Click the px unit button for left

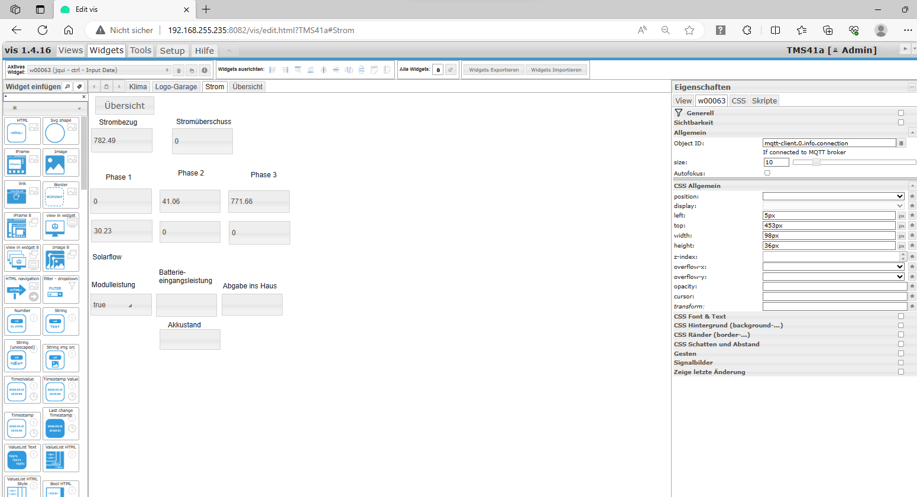[x=902, y=216]
